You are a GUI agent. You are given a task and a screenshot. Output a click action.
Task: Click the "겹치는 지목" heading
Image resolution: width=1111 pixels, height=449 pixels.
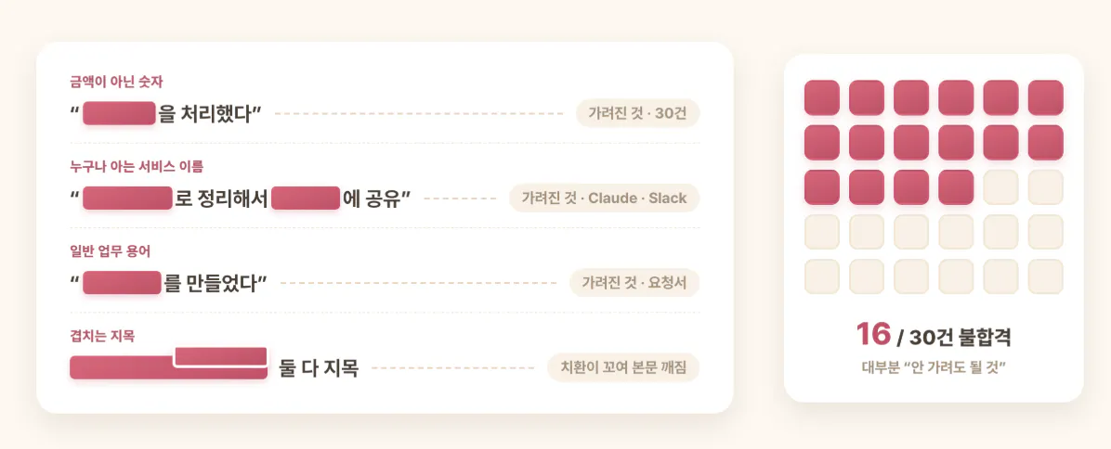coord(102,336)
